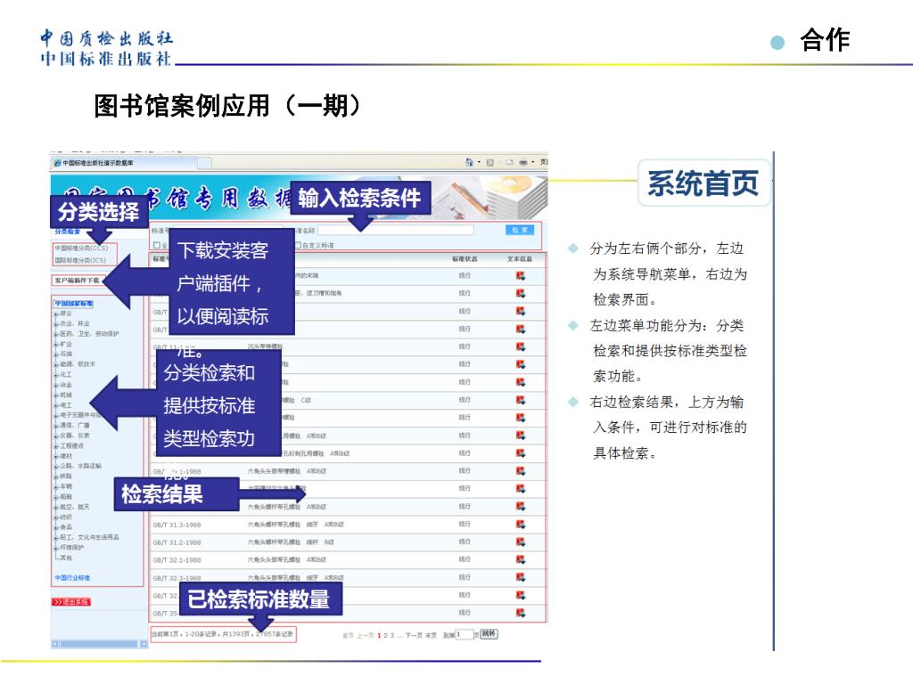This screenshot has height=684, width=913.
Task: Open 中国行业标准 link
Action: tap(72, 578)
